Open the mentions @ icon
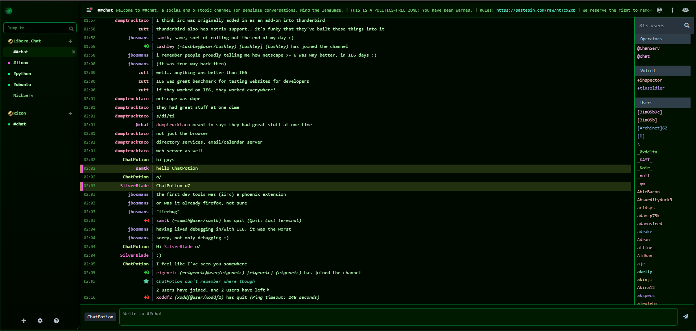This screenshot has height=331, width=696. 659,10
